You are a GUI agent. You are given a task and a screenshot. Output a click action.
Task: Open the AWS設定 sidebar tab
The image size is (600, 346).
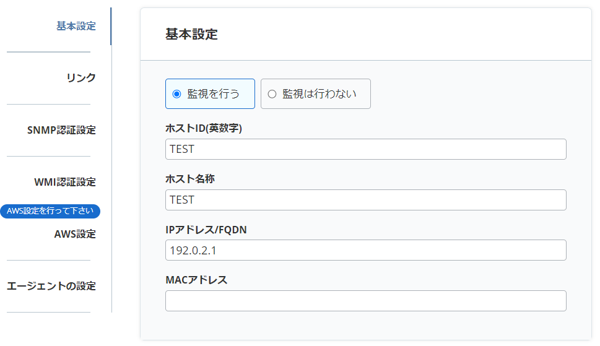click(75, 234)
